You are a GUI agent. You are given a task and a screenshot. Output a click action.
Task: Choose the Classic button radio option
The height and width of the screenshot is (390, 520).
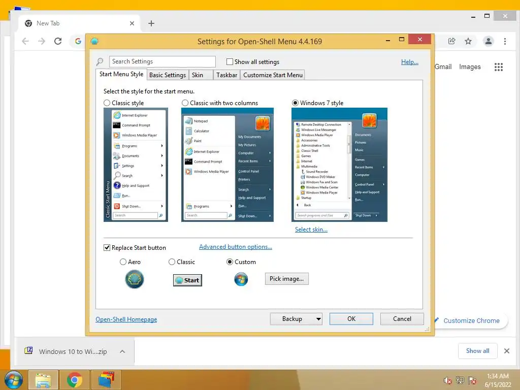pos(172,262)
